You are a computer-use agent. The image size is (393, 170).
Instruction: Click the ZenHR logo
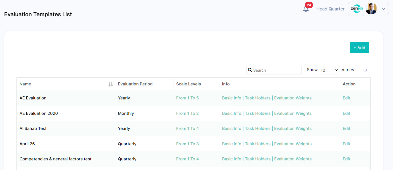[x=357, y=9]
